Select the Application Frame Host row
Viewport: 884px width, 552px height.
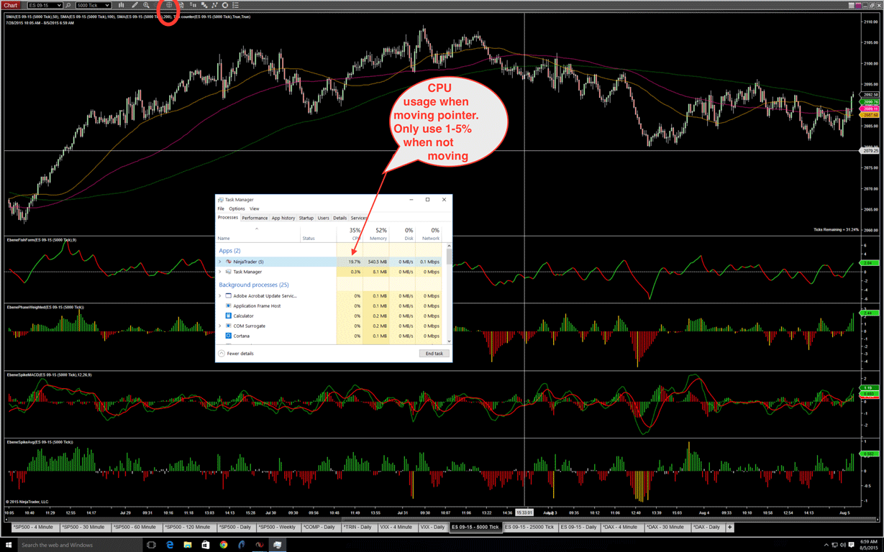click(x=329, y=305)
